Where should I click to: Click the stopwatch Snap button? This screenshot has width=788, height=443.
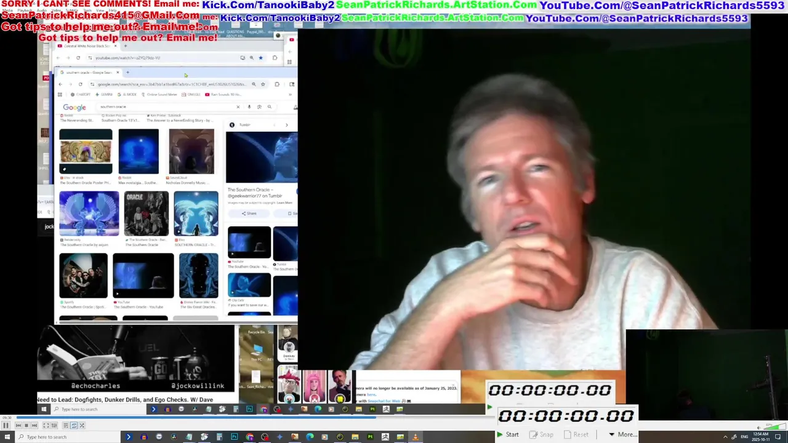[x=542, y=434]
